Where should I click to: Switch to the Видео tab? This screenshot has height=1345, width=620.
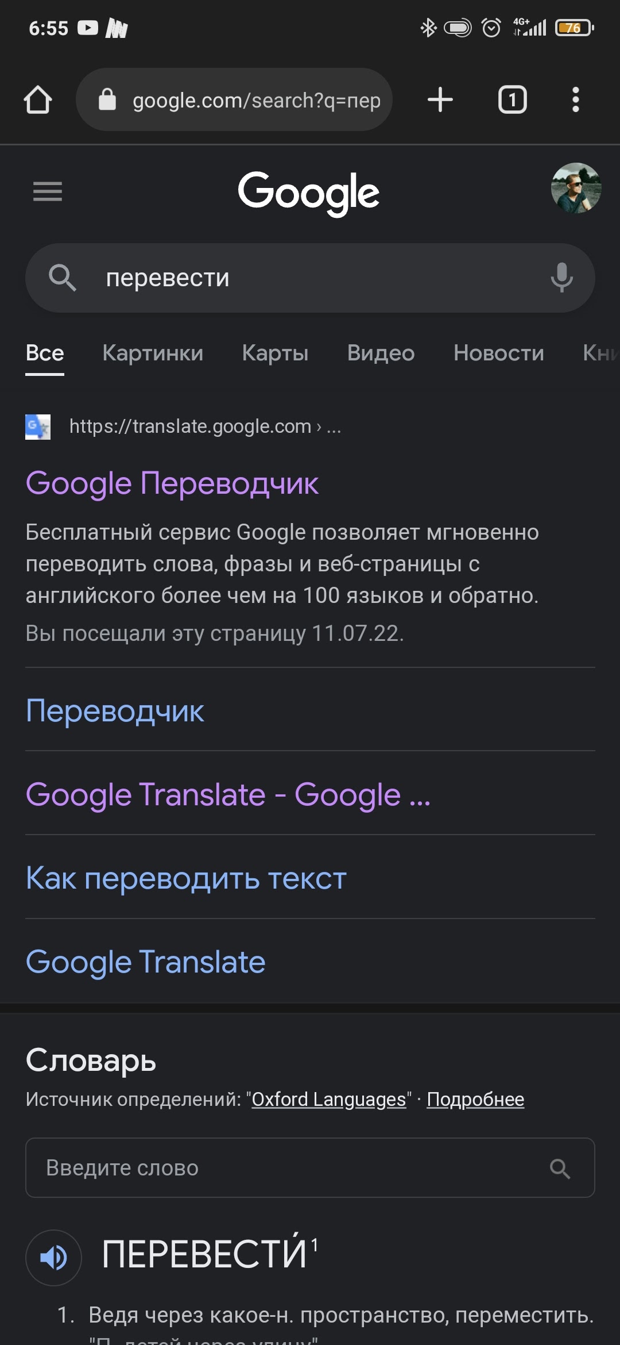pyautogui.click(x=381, y=353)
